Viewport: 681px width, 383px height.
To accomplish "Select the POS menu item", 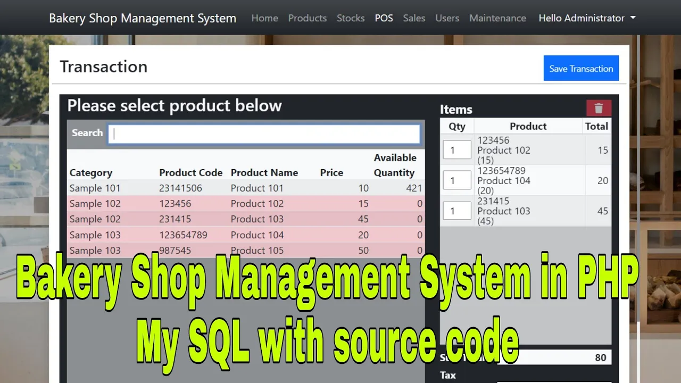I will click(x=384, y=18).
